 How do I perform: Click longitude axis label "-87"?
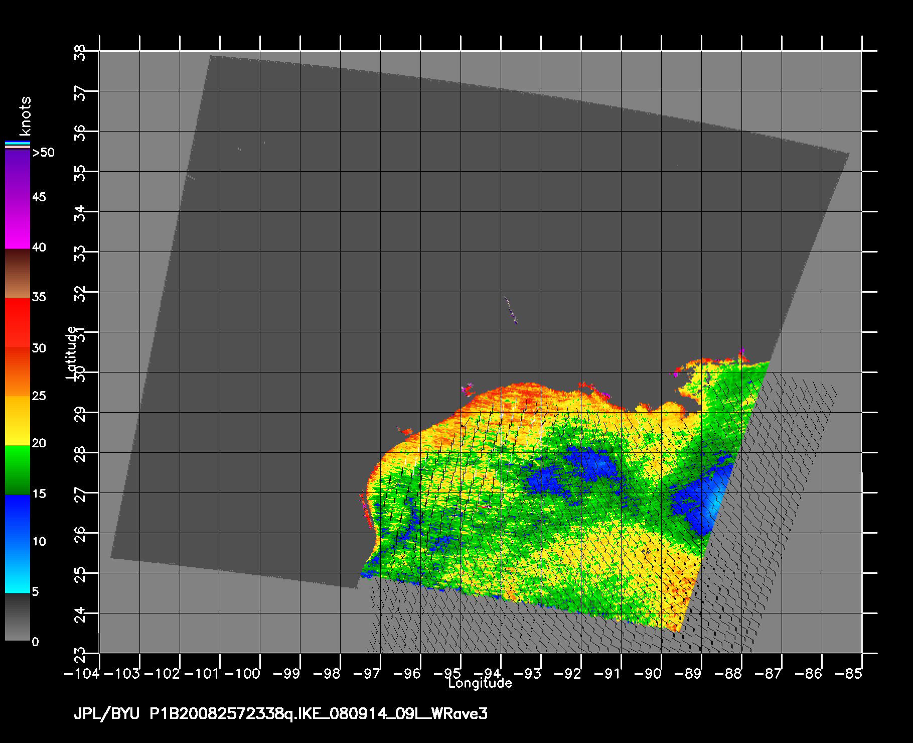(769, 674)
